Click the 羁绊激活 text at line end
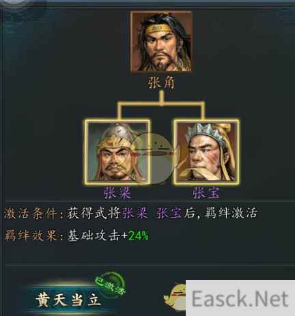295x316 pixels. click(231, 214)
